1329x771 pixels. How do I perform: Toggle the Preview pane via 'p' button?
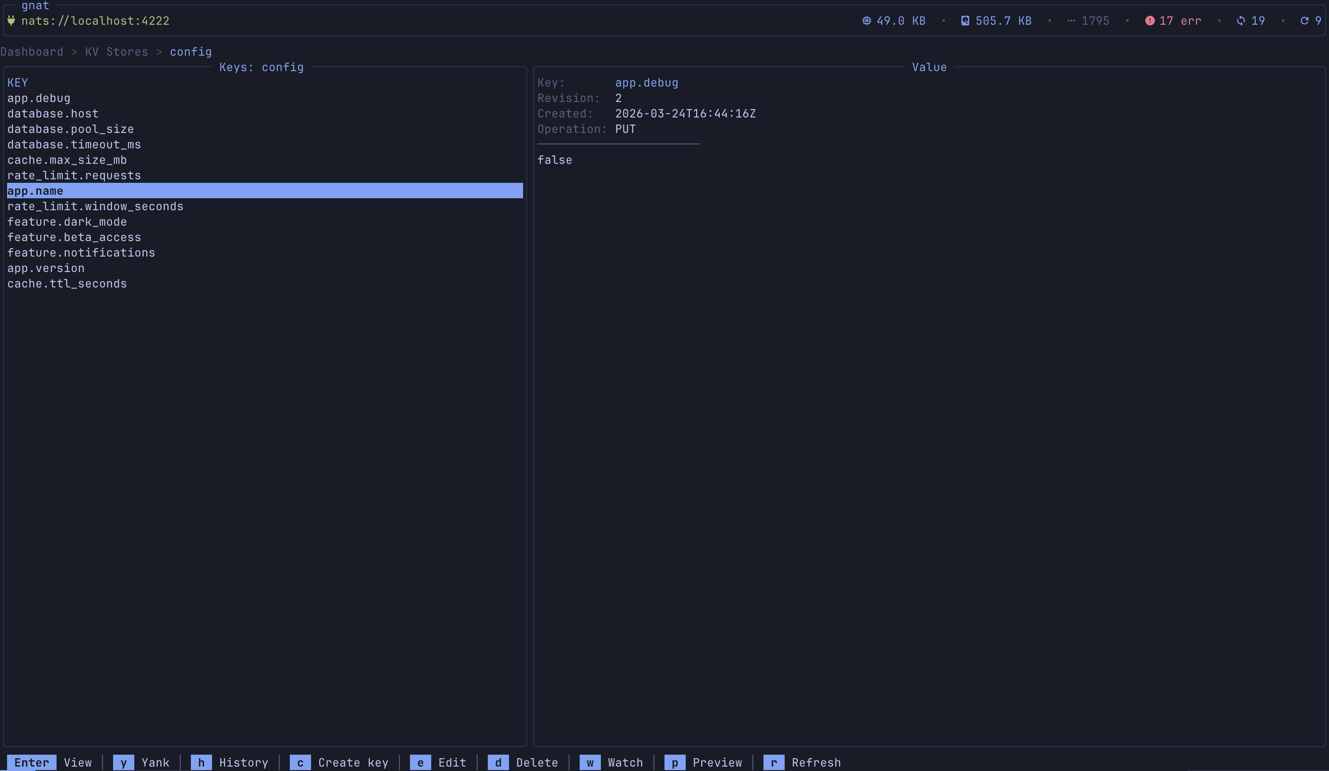(x=675, y=763)
